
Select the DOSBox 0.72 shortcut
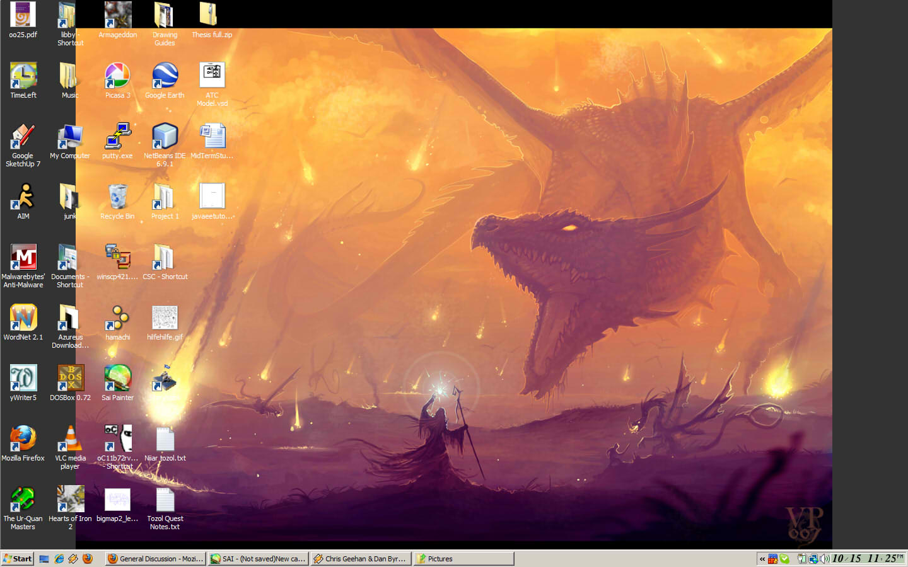(x=70, y=379)
